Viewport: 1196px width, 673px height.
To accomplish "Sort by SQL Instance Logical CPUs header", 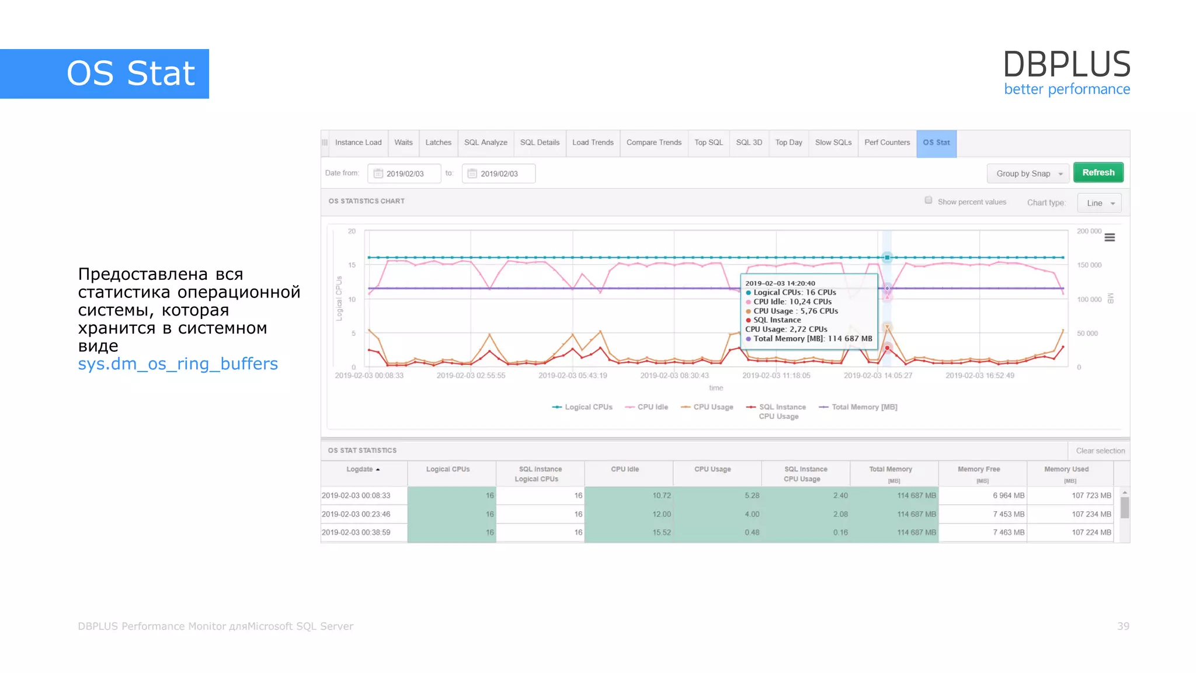I will [540, 474].
